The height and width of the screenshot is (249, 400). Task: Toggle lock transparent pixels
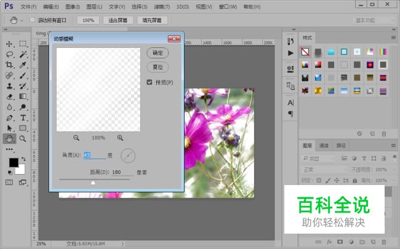tap(319, 180)
